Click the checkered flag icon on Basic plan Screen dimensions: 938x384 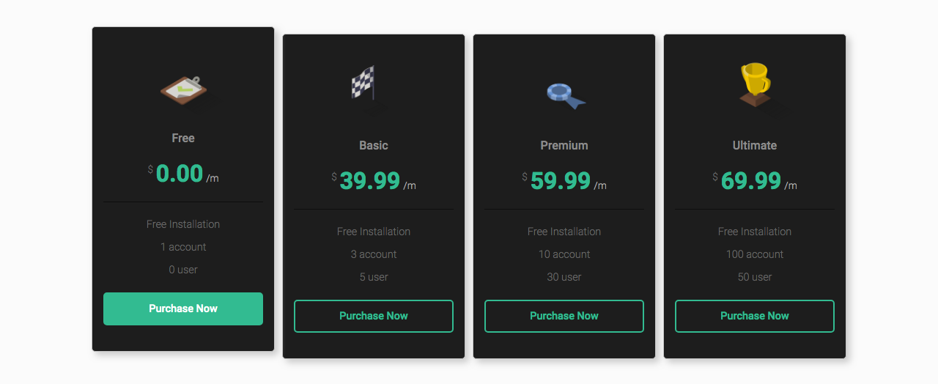coord(363,83)
